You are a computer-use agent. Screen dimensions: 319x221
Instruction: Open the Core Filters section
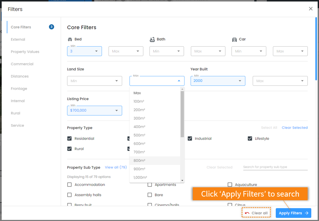point(21,27)
